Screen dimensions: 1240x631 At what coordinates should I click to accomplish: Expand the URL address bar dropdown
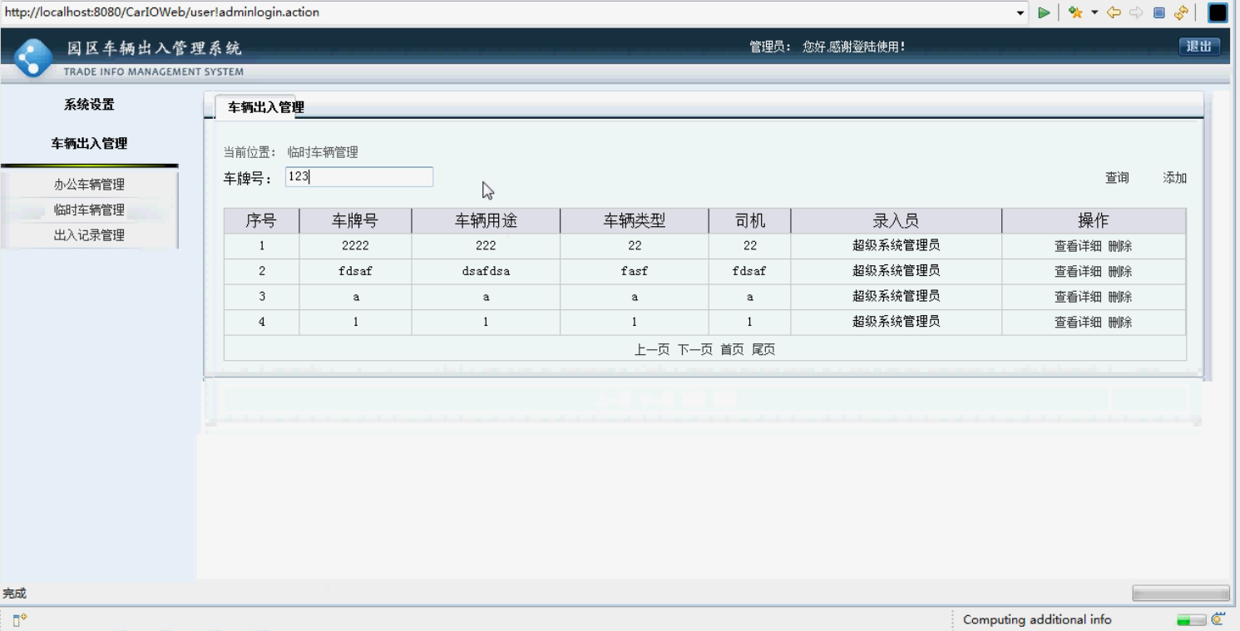[1020, 12]
